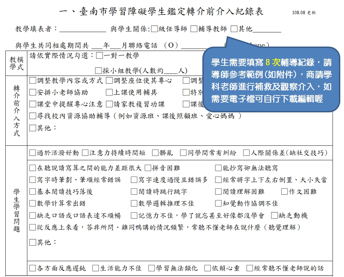Tick the 拼音困難 checkbox
344x277 pixels.
click(148, 168)
